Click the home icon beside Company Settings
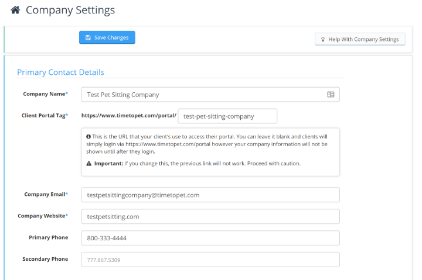422x280 pixels. (x=15, y=10)
